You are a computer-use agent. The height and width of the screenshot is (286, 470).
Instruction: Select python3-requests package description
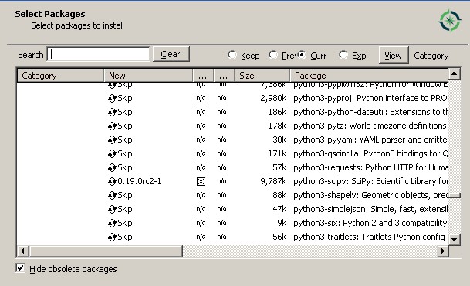370,167
